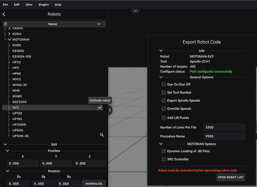Viewport: 257px width, 187px height.
Task: Select the UP130 robot
Action: pos(17,113)
